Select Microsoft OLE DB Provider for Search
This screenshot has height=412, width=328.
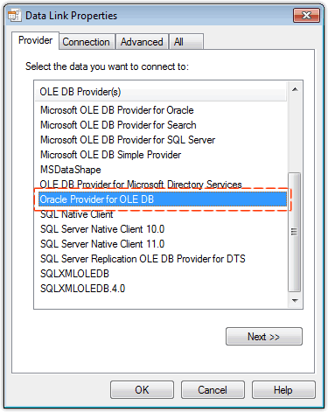118,125
